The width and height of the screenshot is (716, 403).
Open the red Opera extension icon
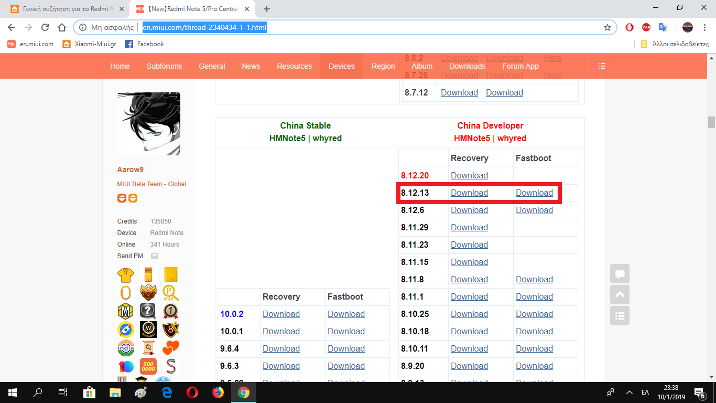click(x=630, y=27)
